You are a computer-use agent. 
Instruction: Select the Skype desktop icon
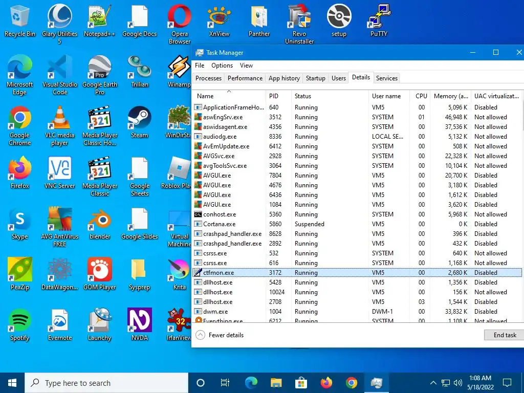point(20,224)
